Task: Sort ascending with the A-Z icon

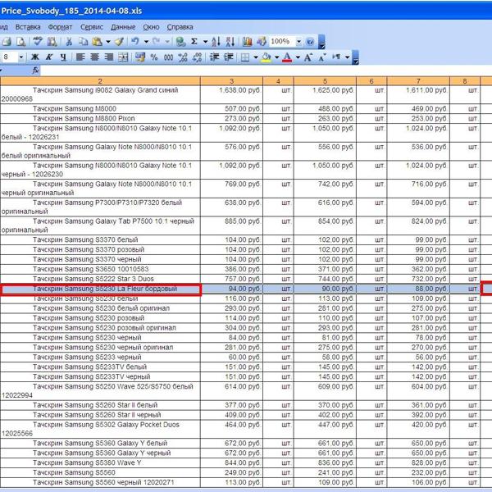Action: 216,42
